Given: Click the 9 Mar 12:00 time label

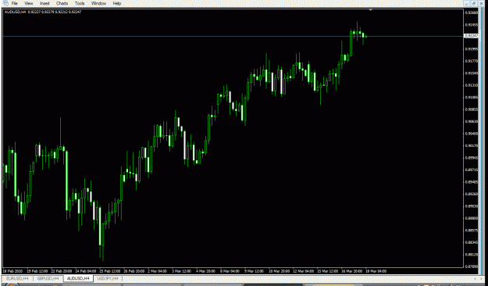Looking at the screenshot, I should [254, 271].
